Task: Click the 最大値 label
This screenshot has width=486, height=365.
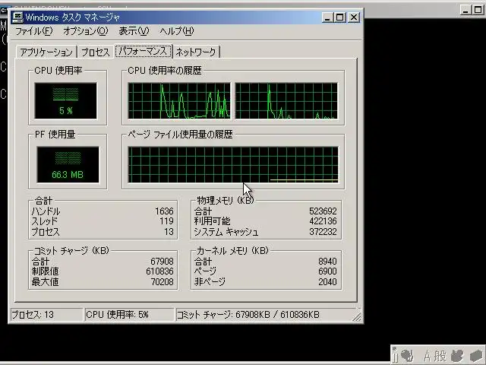Action: 45,282
